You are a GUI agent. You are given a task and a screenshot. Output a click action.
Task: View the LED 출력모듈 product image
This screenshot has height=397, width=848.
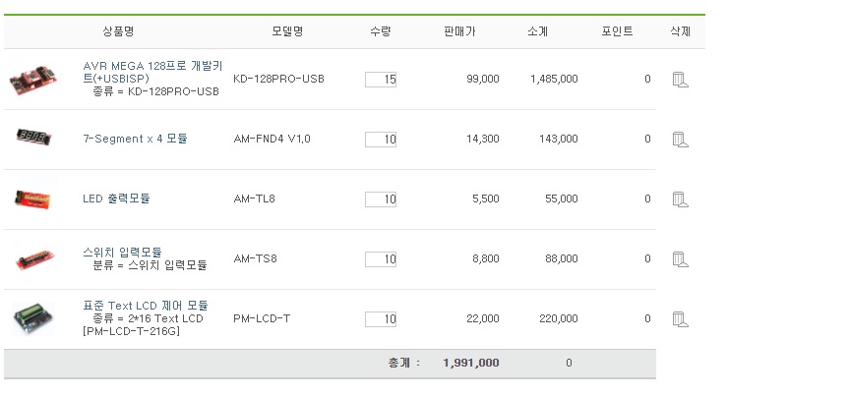tap(33, 198)
